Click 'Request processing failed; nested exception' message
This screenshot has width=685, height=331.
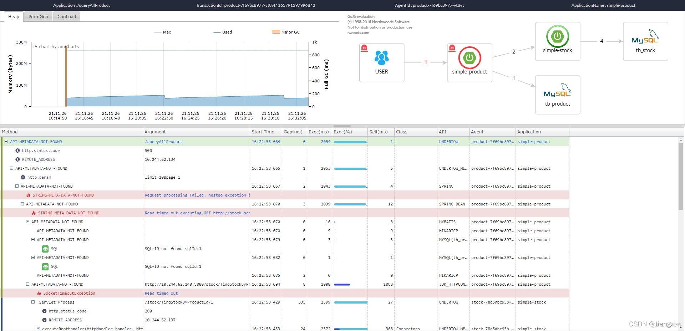click(x=197, y=195)
